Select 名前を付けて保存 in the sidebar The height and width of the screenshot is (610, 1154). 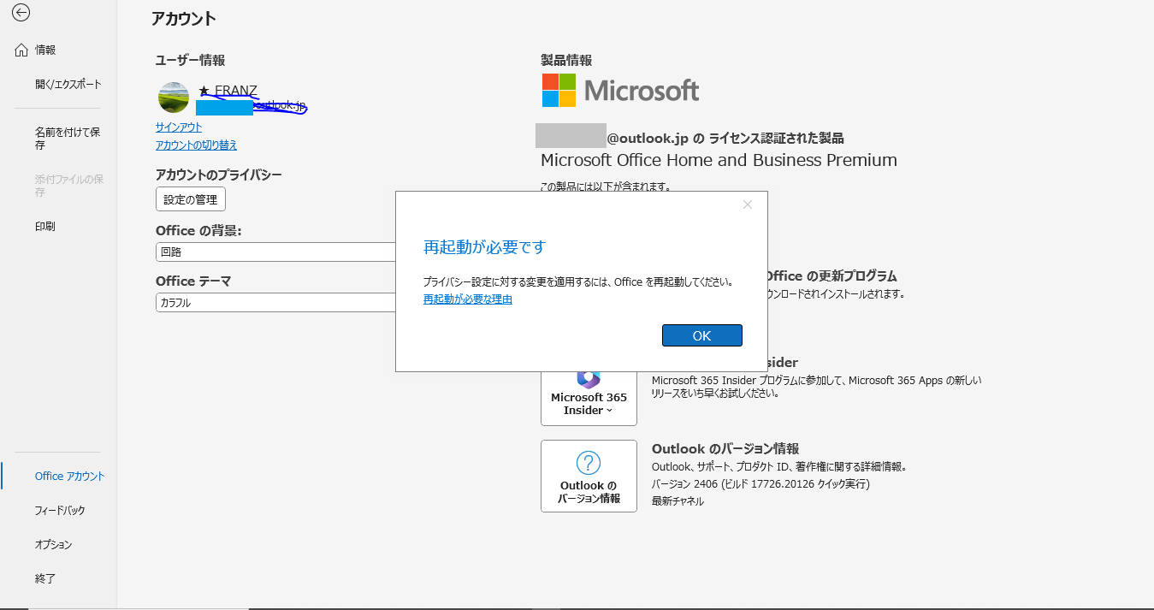68,139
